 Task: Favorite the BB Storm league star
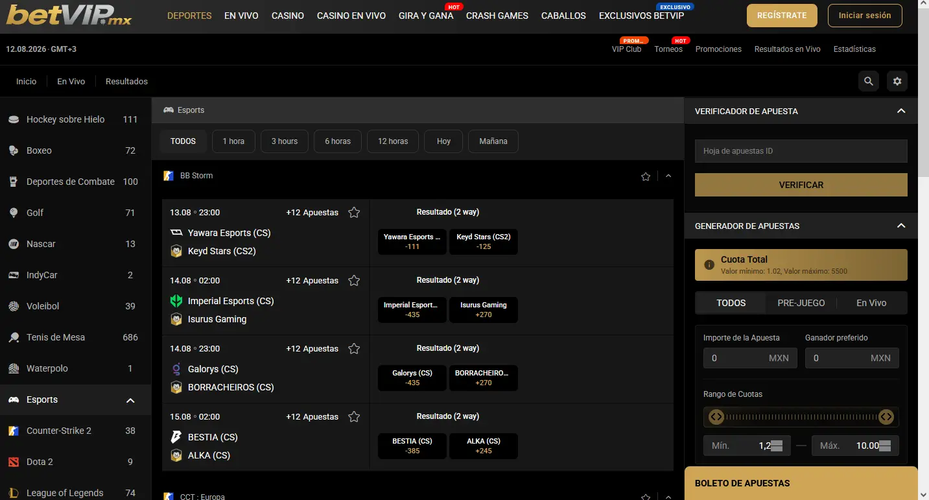[646, 176]
